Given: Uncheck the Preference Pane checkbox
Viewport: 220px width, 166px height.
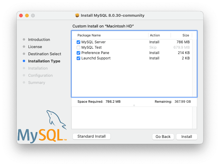Looking at the screenshot, I should (78, 53).
